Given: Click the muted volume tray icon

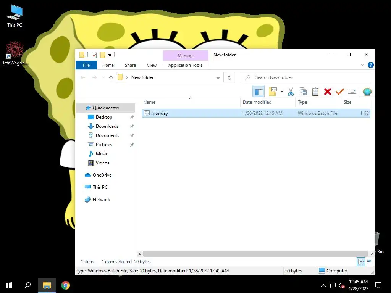Looking at the screenshot, I should 341,285.
